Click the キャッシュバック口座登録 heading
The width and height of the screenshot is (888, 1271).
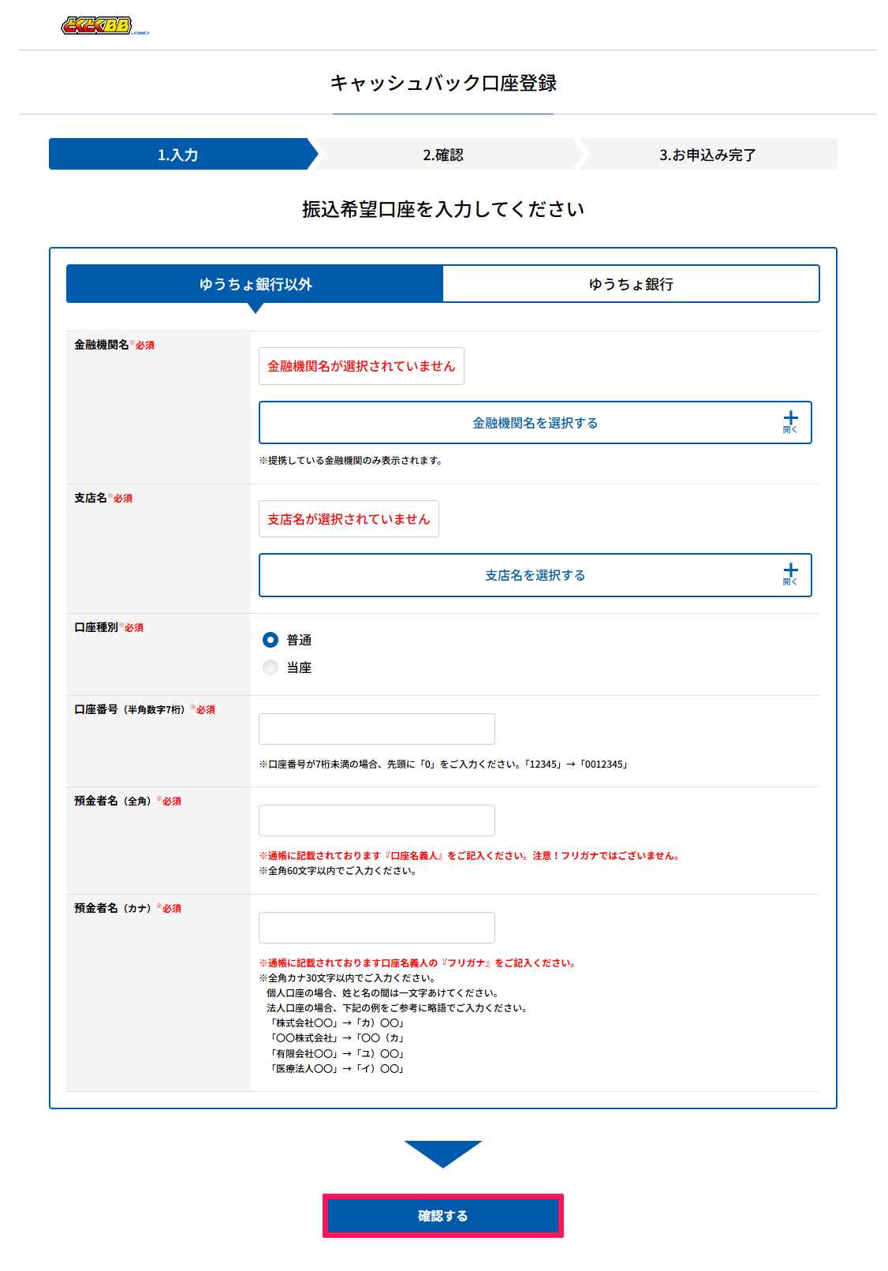coord(443,83)
